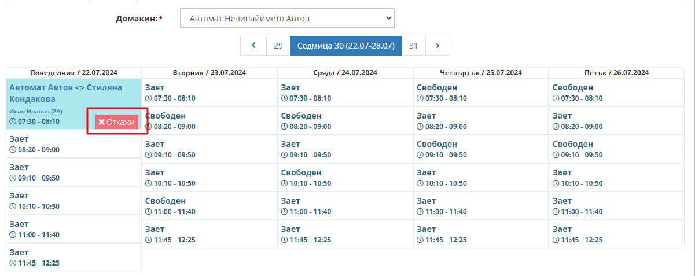Select current Седмица 30 (22.07-28.07) page
Image resolution: width=695 pixels, height=276 pixels.
[346, 46]
